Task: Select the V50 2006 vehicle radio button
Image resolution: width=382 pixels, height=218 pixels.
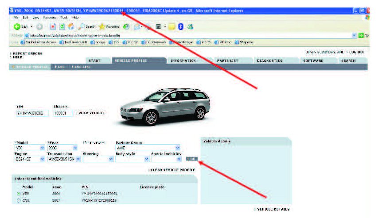Action: 19,194
